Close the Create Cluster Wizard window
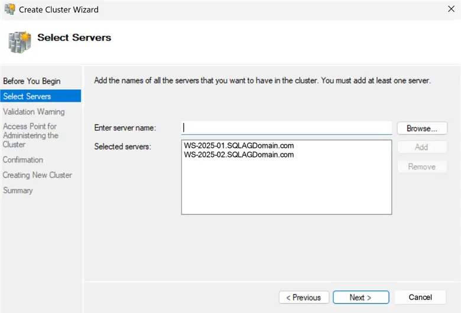 [x=452, y=9]
